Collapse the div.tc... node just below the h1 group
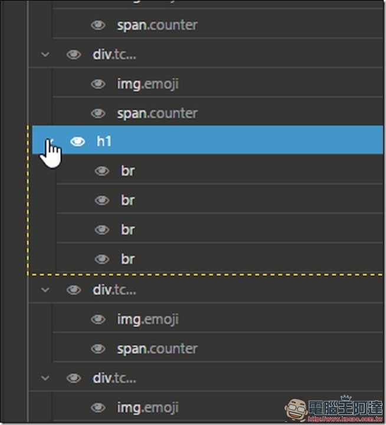The image size is (386, 425). [45, 290]
